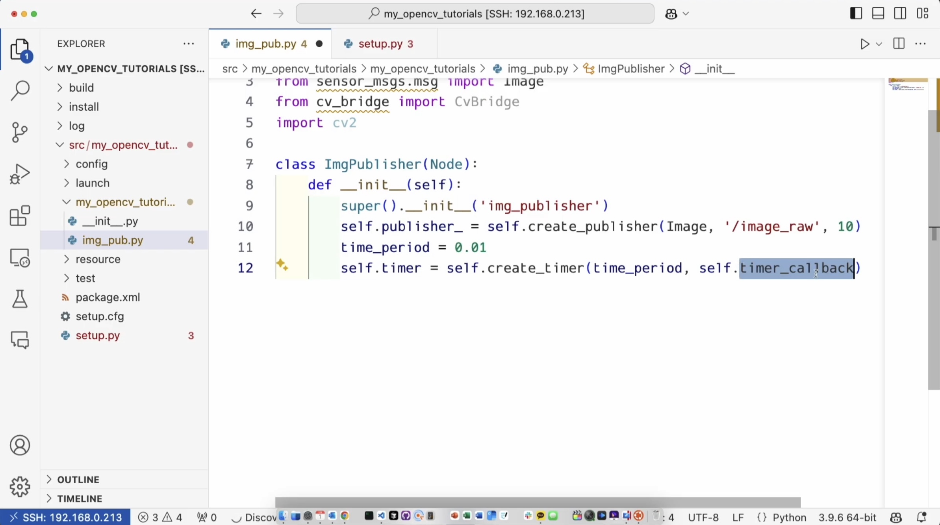Open Run and Debug view
This screenshot has width=940, height=525.
20,174
